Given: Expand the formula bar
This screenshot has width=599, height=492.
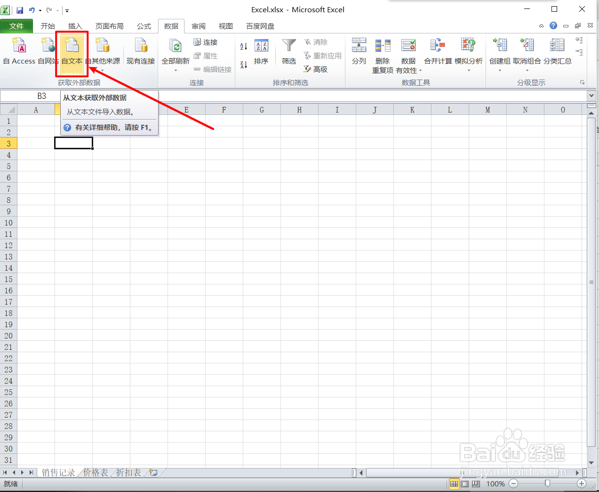Looking at the screenshot, I should [x=591, y=96].
